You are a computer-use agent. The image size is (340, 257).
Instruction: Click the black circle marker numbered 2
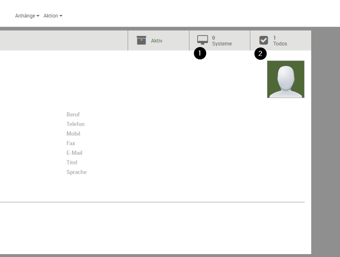pyautogui.click(x=261, y=53)
